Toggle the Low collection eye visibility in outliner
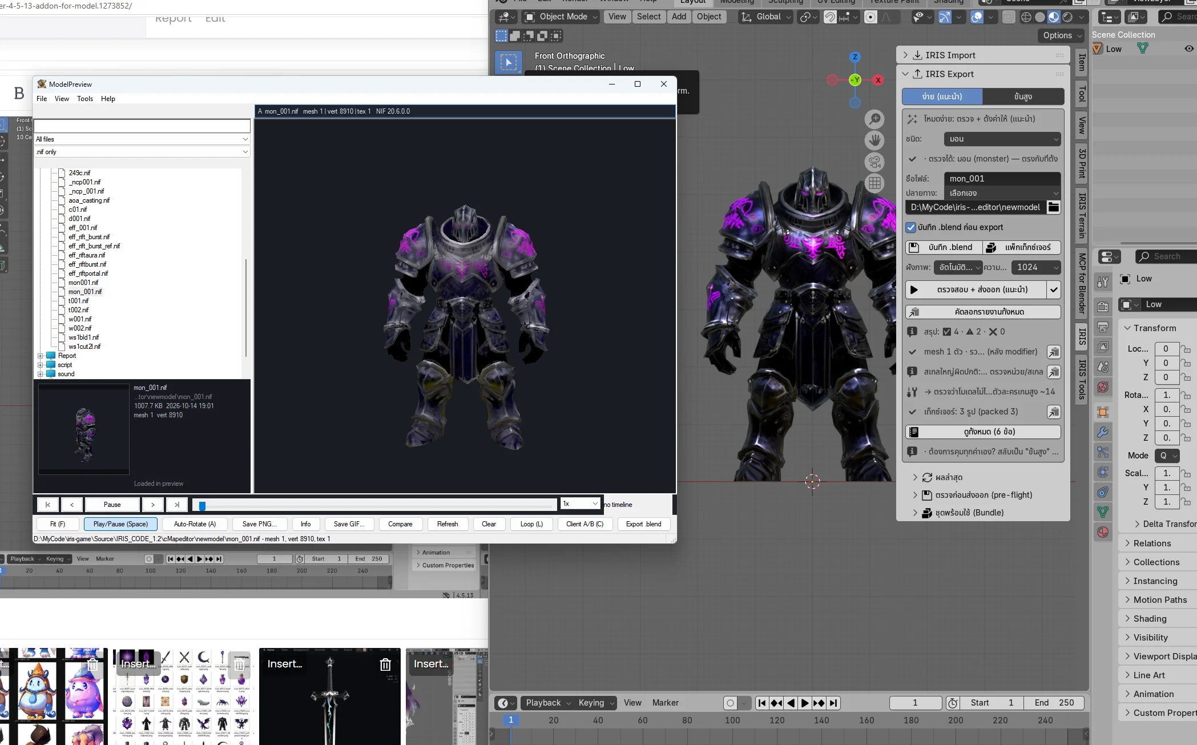Image resolution: width=1197 pixels, height=745 pixels. pos(1189,49)
